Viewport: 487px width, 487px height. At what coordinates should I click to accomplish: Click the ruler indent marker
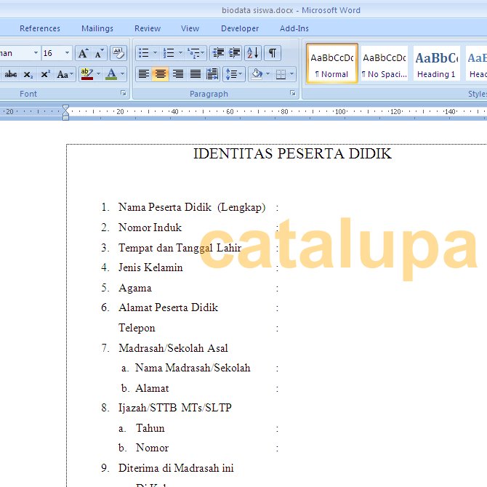(x=65, y=112)
